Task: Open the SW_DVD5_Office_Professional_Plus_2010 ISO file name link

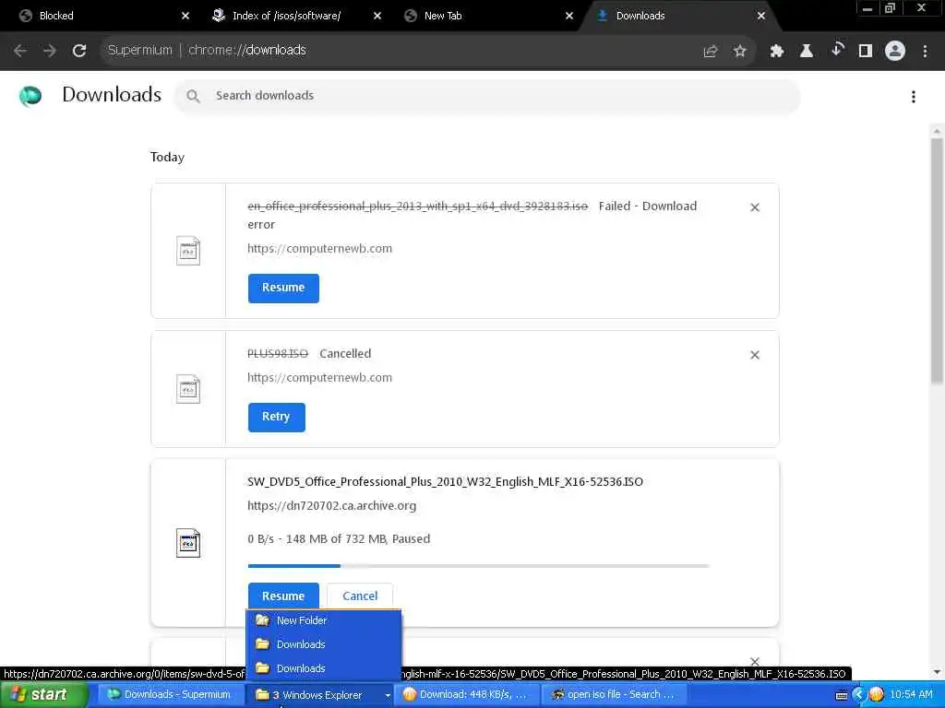Action: pyautogui.click(x=445, y=481)
